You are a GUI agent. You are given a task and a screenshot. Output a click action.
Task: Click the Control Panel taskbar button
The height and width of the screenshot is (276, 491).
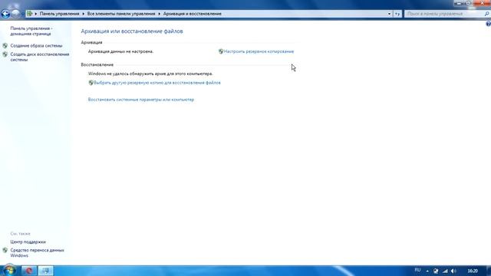pos(45,271)
